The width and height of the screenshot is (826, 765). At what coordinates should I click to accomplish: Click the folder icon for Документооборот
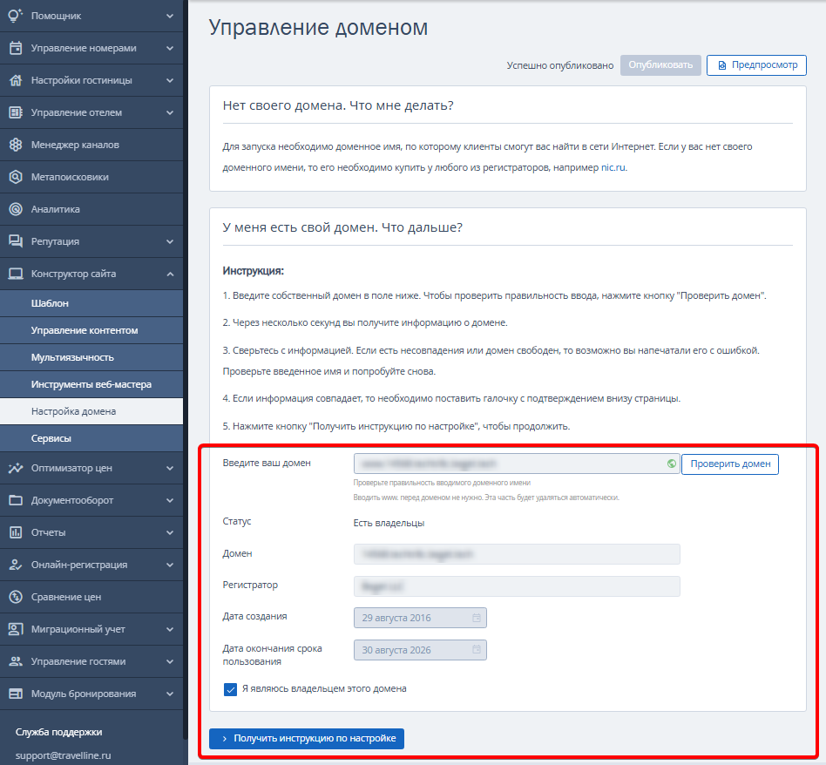tap(16, 500)
